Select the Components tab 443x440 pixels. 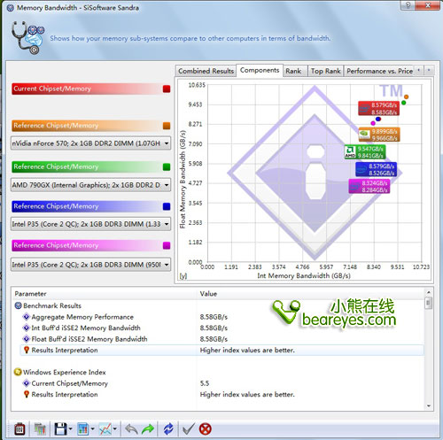pyautogui.click(x=260, y=70)
